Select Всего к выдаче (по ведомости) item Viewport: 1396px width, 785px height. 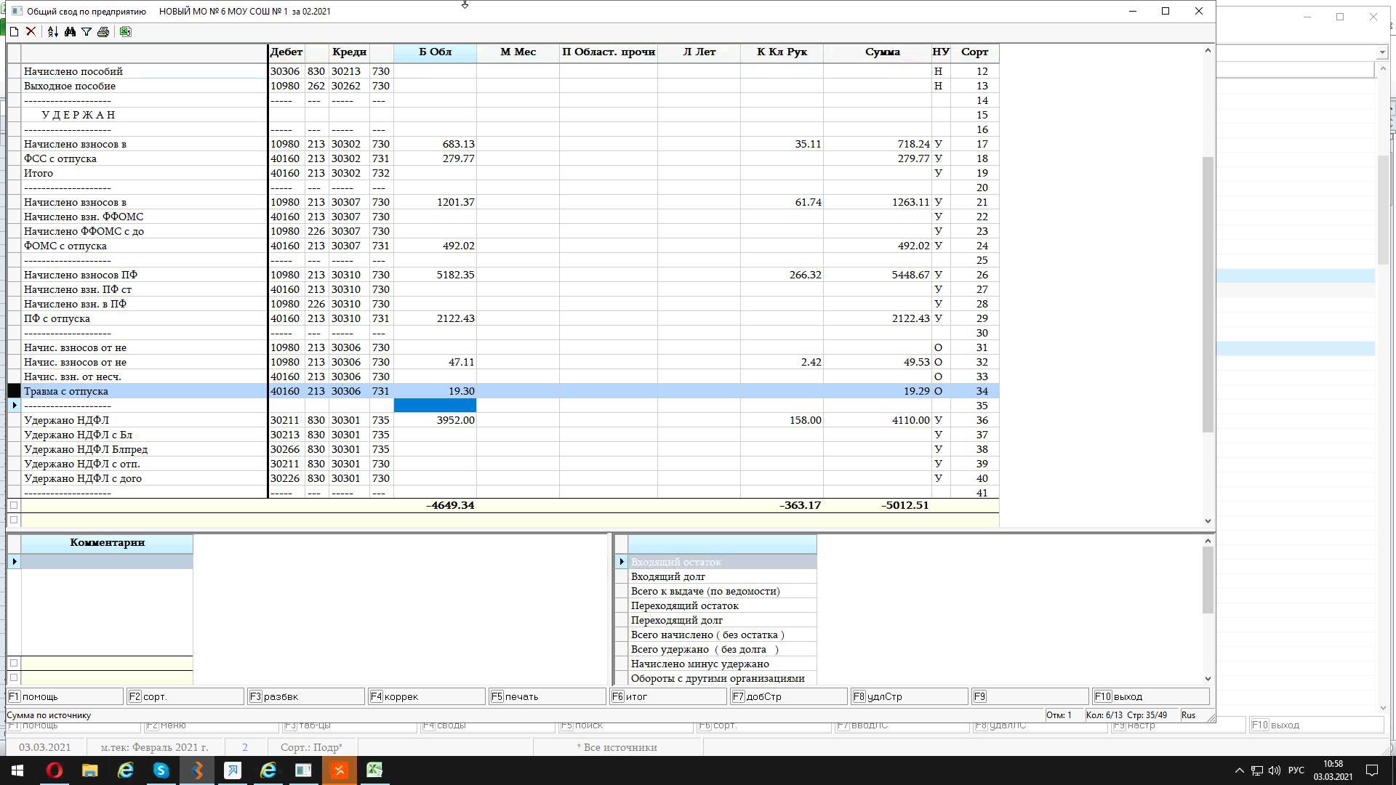click(x=722, y=591)
